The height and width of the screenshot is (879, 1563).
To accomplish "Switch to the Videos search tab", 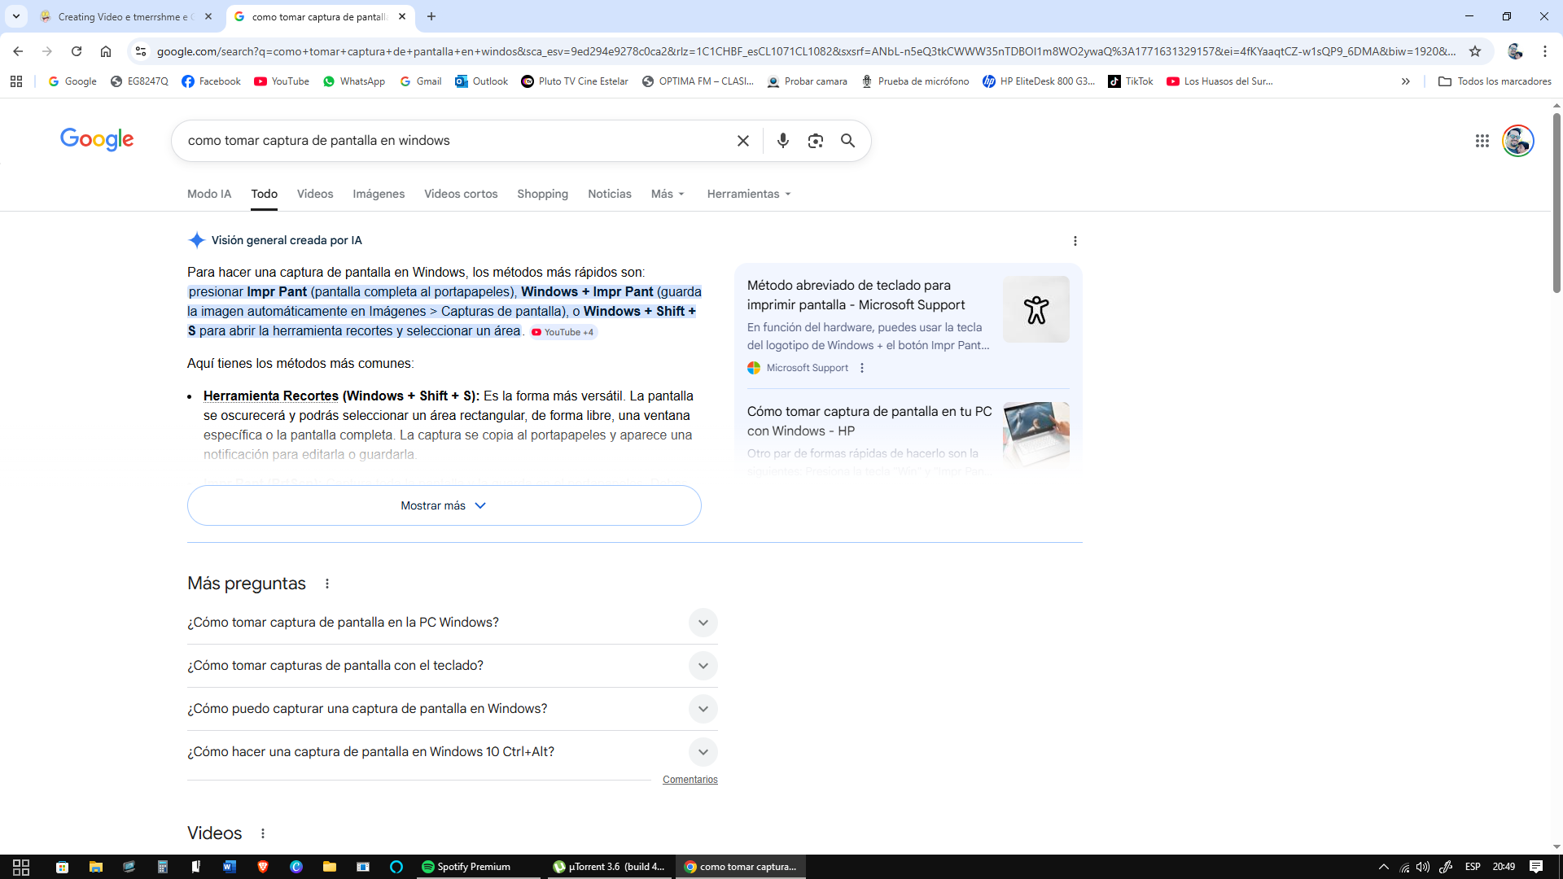I will [315, 194].
